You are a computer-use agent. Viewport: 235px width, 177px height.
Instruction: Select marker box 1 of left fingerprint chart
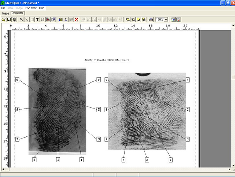98,80
